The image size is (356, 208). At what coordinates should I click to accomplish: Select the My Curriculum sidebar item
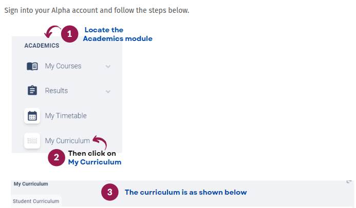pyautogui.click(x=67, y=140)
